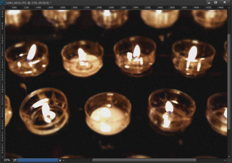Click the vertical scrollbar down arrow

[x=229, y=156]
